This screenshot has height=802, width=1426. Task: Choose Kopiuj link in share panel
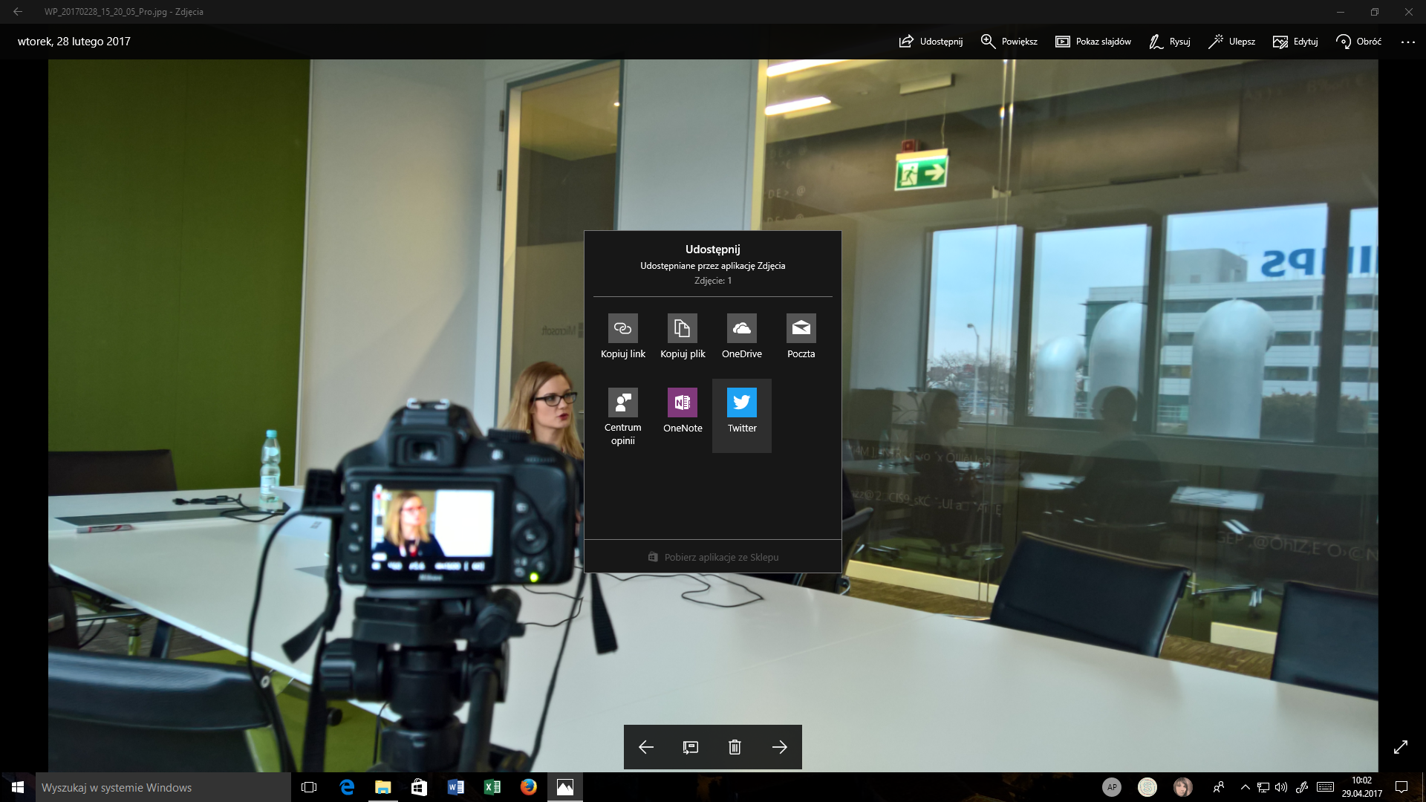pos(623,337)
